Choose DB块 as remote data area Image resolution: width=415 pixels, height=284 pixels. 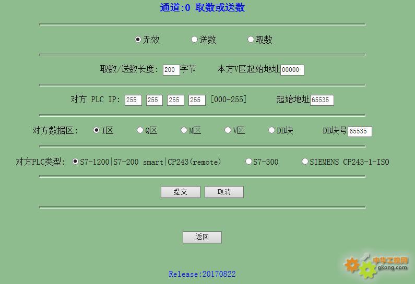(271, 130)
